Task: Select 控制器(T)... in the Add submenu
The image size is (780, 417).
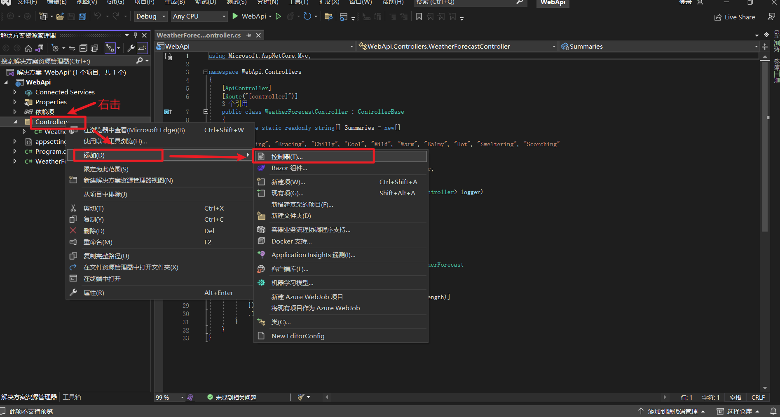Action: click(x=341, y=157)
